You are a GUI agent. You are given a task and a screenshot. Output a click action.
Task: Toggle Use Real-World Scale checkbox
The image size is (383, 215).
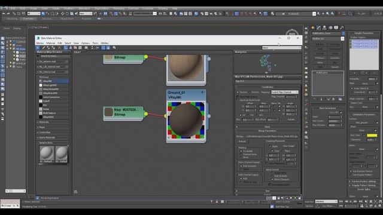(238, 100)
